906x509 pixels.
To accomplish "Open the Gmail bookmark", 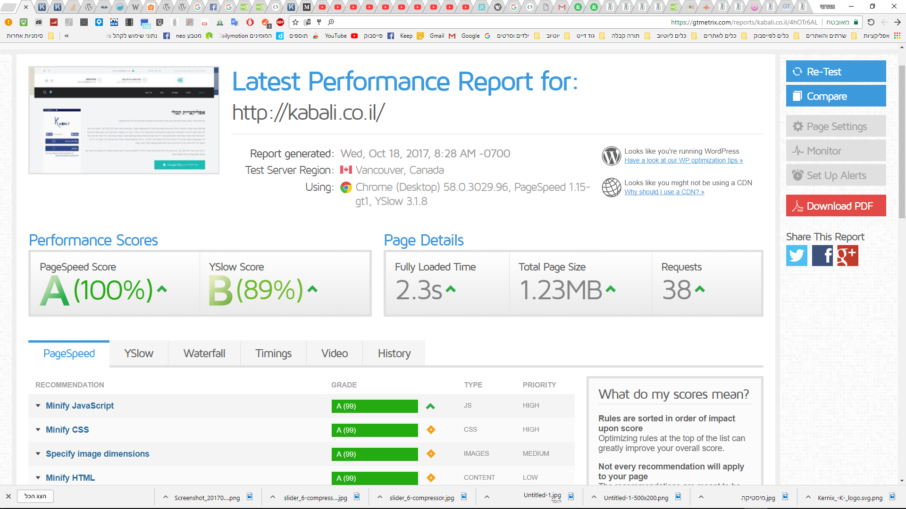I will 443,36.
